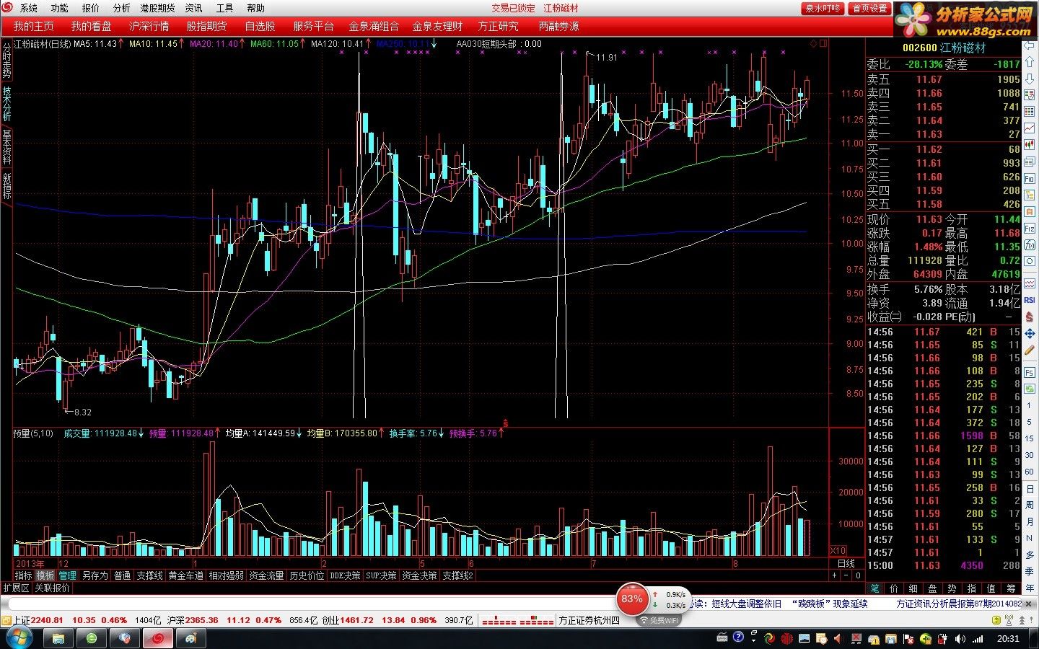
Task: Open the Windows Start button
Action: tap(19, 638)
